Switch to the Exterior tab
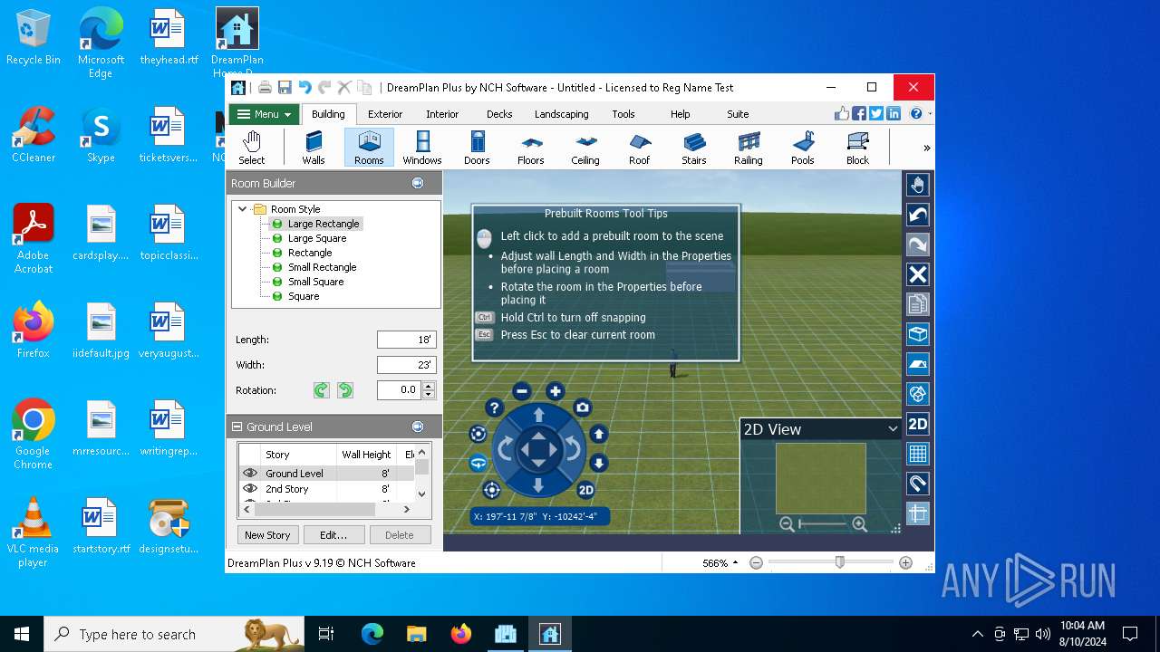 [x=384, y=114]
